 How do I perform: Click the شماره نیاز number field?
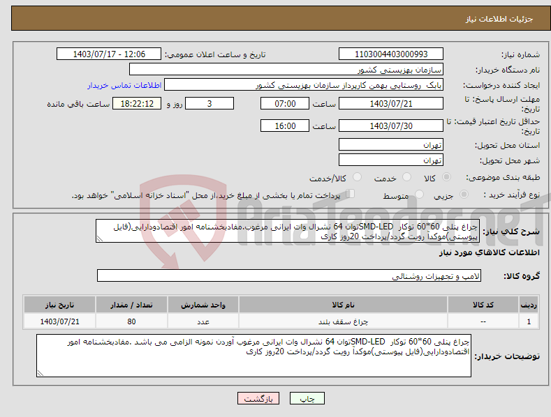tap(391, 54)
